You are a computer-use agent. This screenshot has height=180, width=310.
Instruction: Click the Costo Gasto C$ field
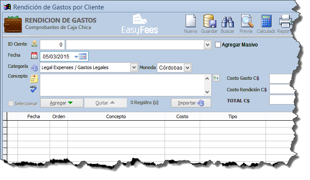(x=282, y=78)
